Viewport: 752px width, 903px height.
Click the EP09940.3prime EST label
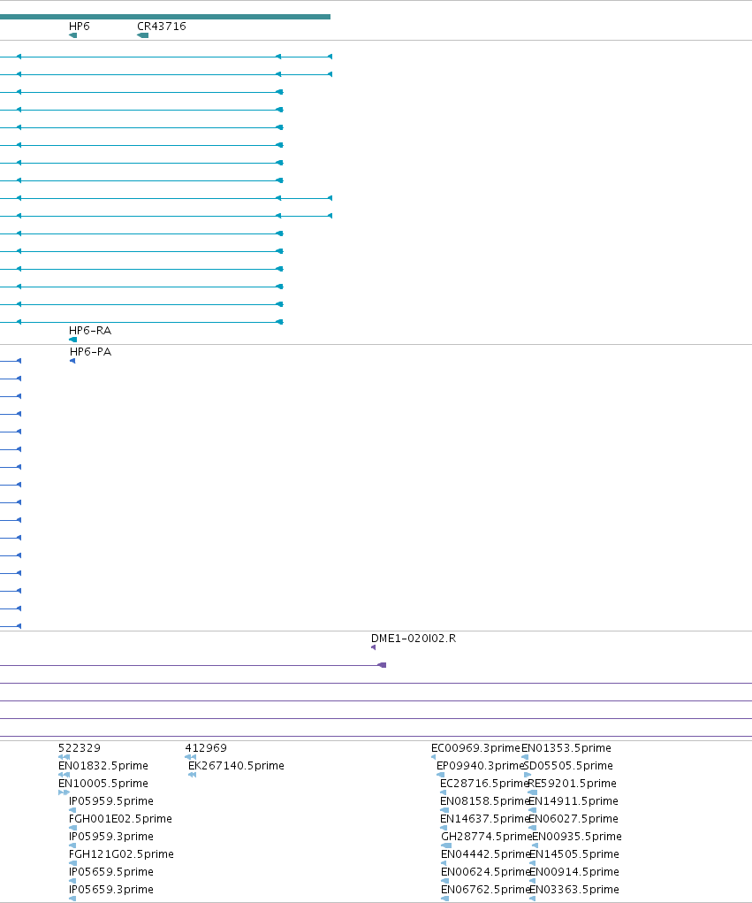[x=481, y=766]
